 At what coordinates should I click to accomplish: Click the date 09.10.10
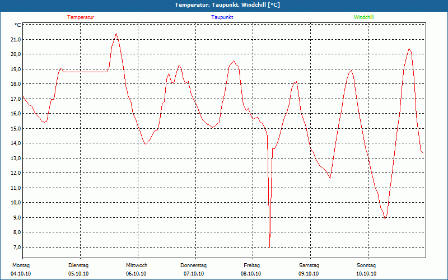309,274
